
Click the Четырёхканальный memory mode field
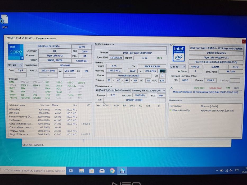coord(129,76)
